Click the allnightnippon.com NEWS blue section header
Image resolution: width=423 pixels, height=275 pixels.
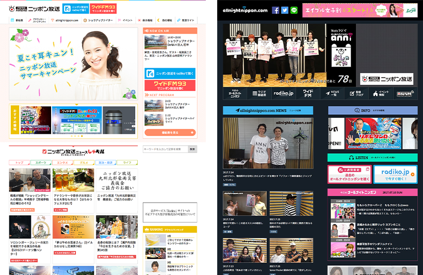268,110
